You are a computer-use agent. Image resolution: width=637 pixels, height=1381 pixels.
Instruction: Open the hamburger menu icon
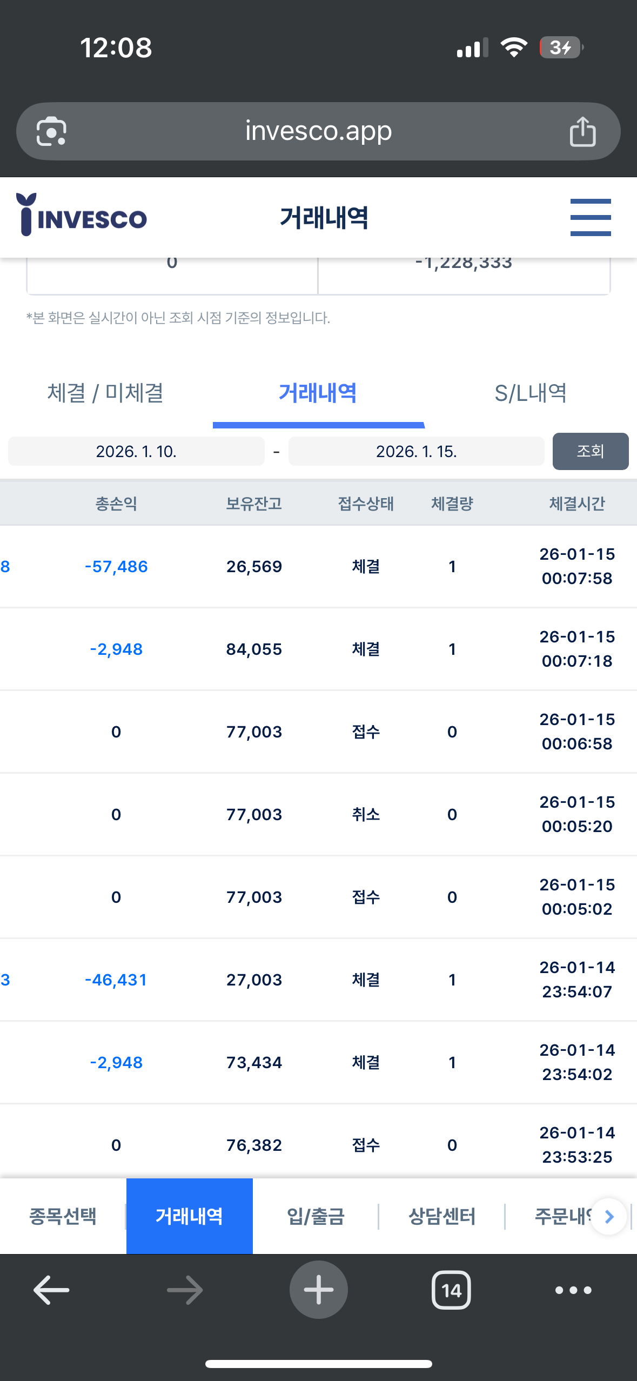[x=591, y=217]
